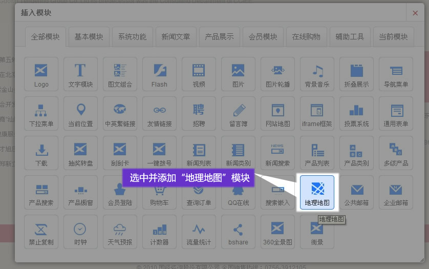Open the 系统功能 tab
This screenshot has width=429, height=269.
pos(132,37)
